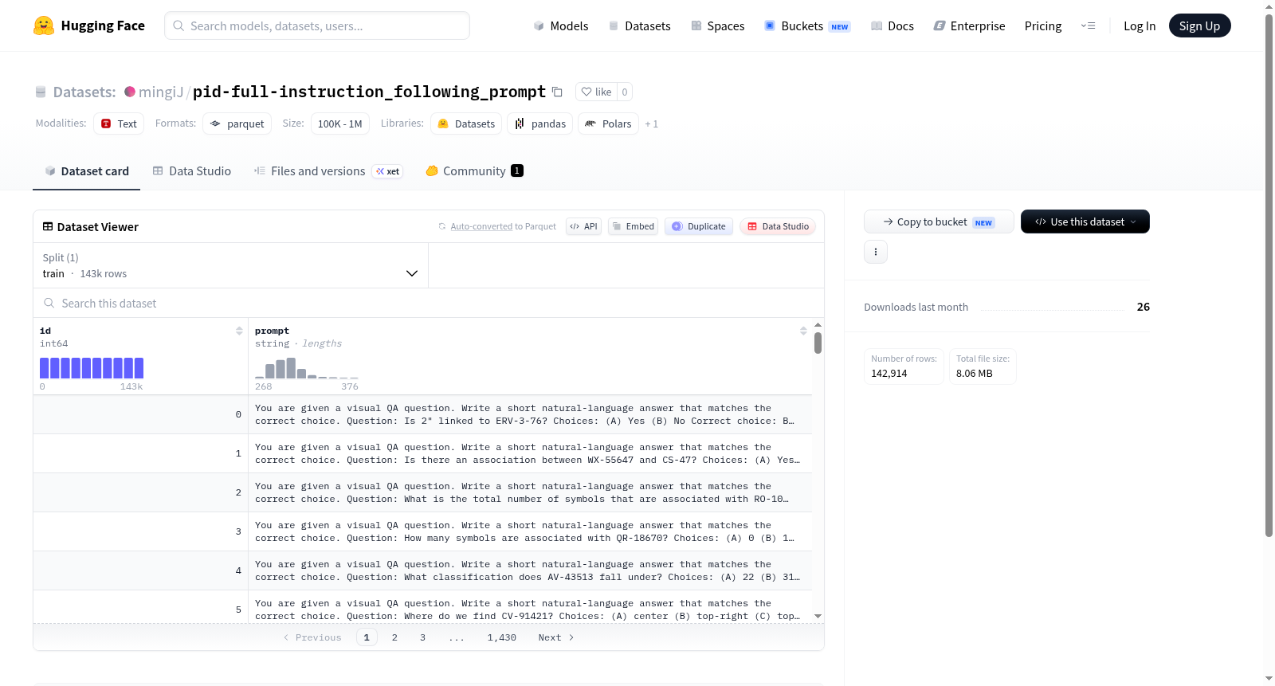Focus the main search models field

click(x=317, y=25)
